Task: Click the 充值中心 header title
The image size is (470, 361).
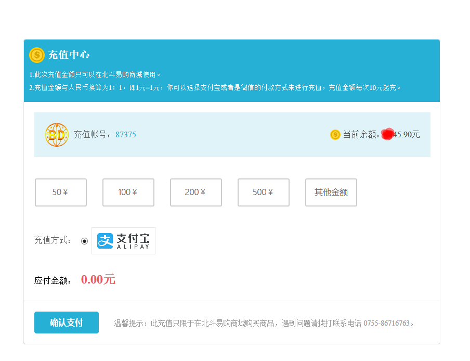Action: pyautogui.click(x=69, y=55)
